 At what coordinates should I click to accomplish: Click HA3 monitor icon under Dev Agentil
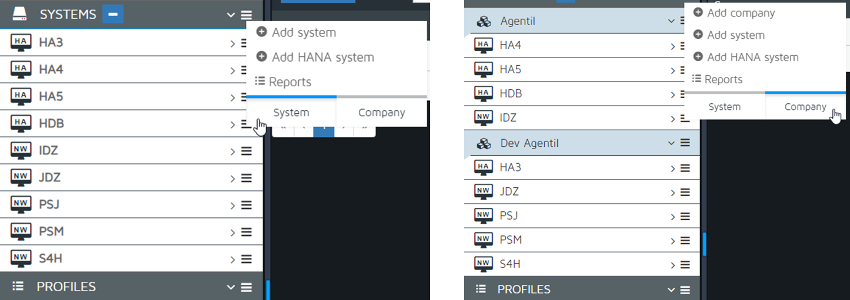tap(484, 167)
